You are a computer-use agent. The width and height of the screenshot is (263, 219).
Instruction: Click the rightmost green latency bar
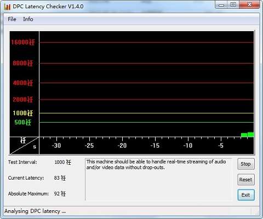250,135
